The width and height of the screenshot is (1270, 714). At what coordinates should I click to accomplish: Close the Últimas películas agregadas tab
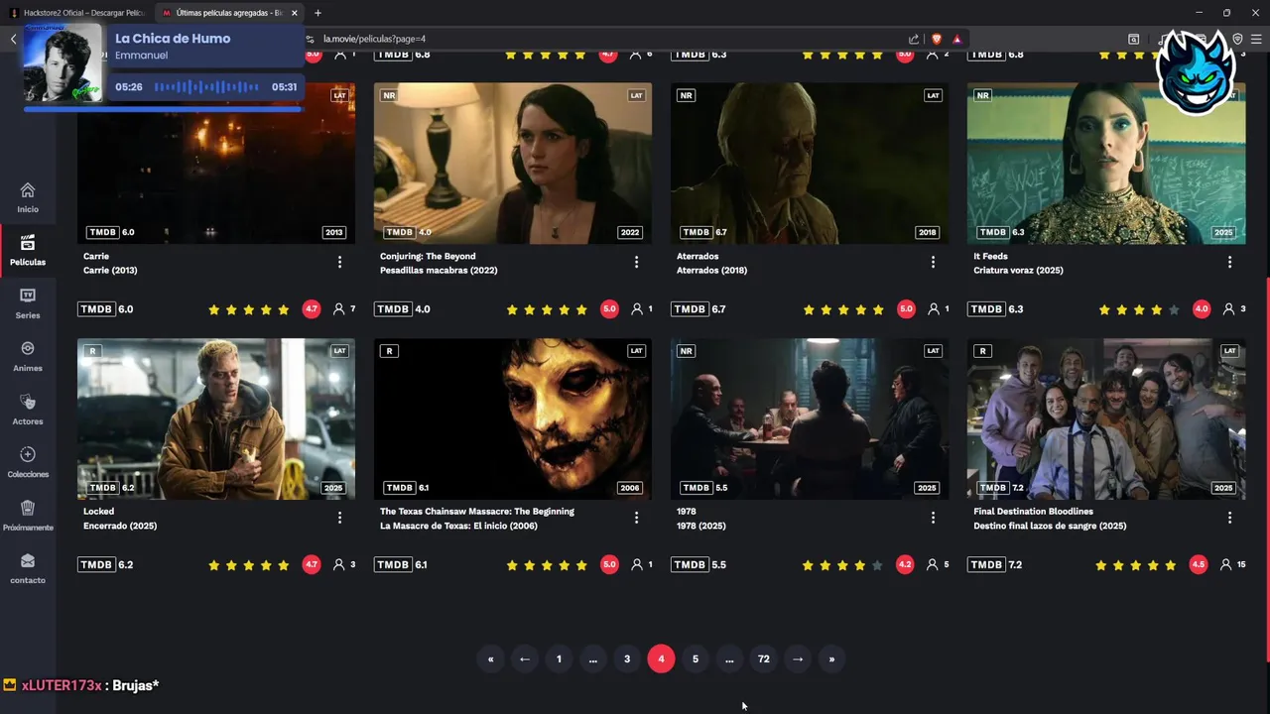[x=294, y=13]
